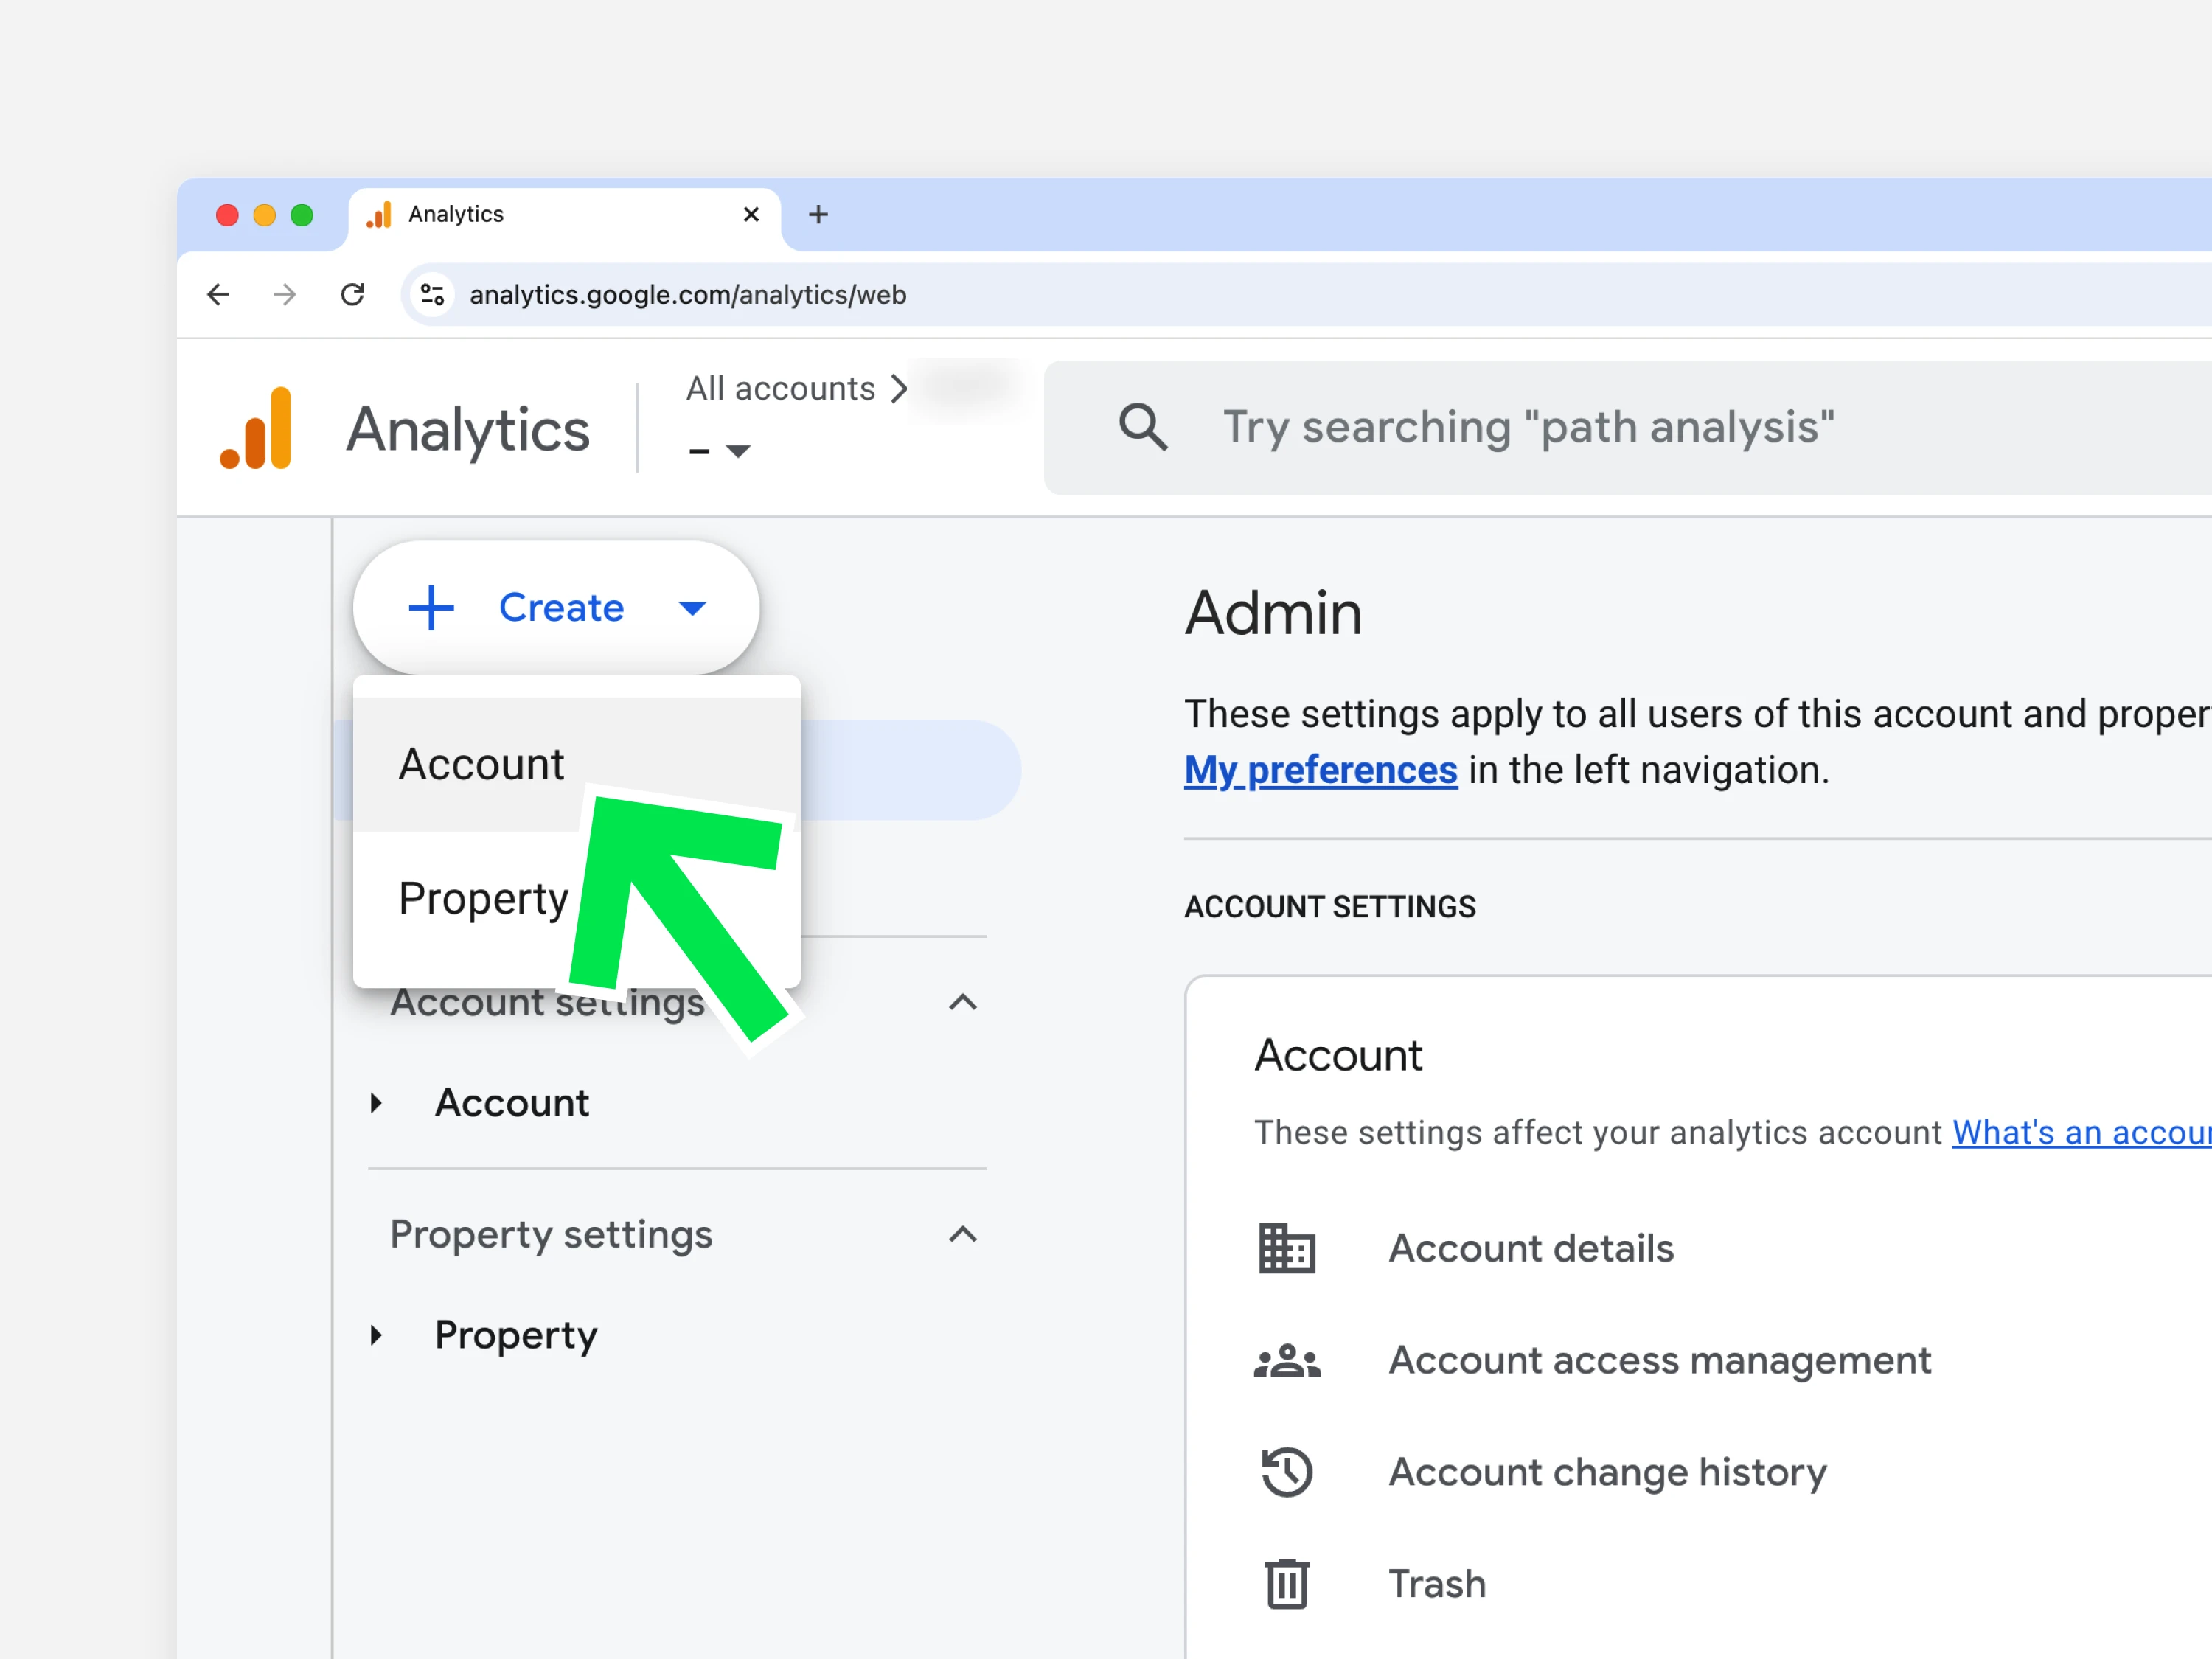The width and height of the screenshot is (2212, 1659).
Task: Click the address bar URL
Action: pyautogui.click(x=688, y=295)
